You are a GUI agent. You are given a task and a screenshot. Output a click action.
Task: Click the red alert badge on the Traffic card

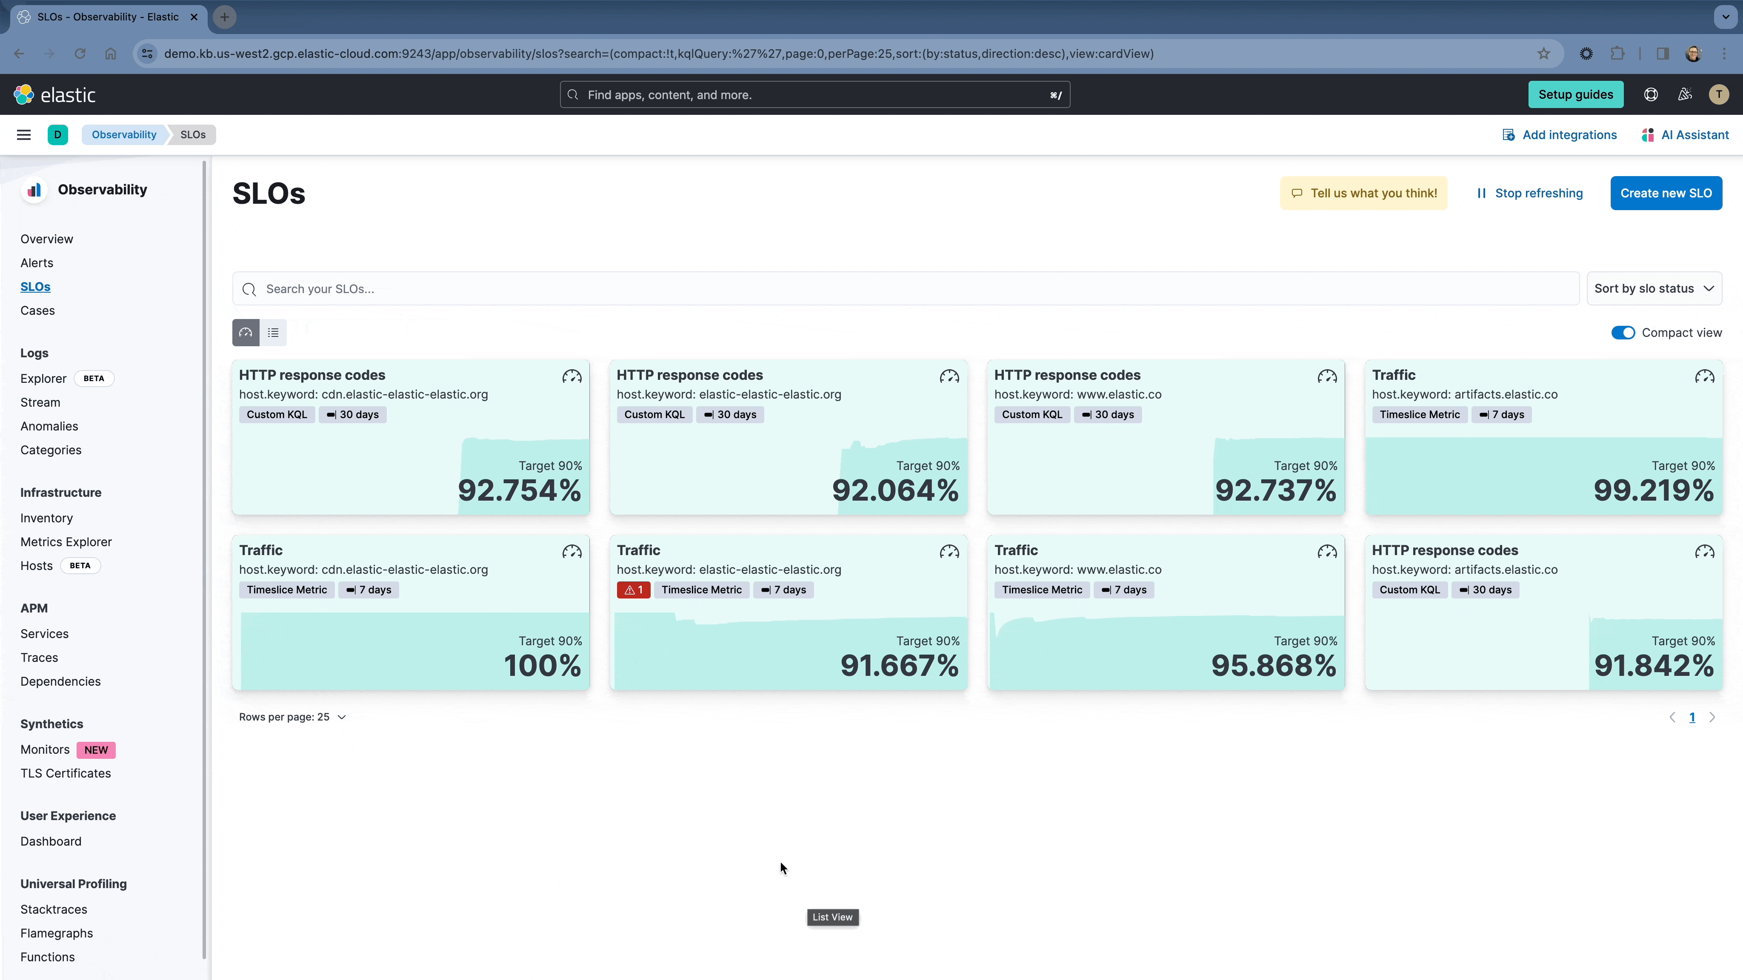(x=633, y=590)
